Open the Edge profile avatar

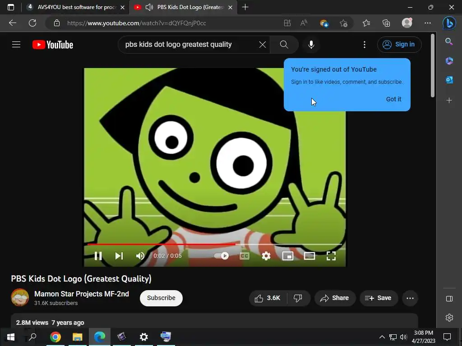[407, 23]
